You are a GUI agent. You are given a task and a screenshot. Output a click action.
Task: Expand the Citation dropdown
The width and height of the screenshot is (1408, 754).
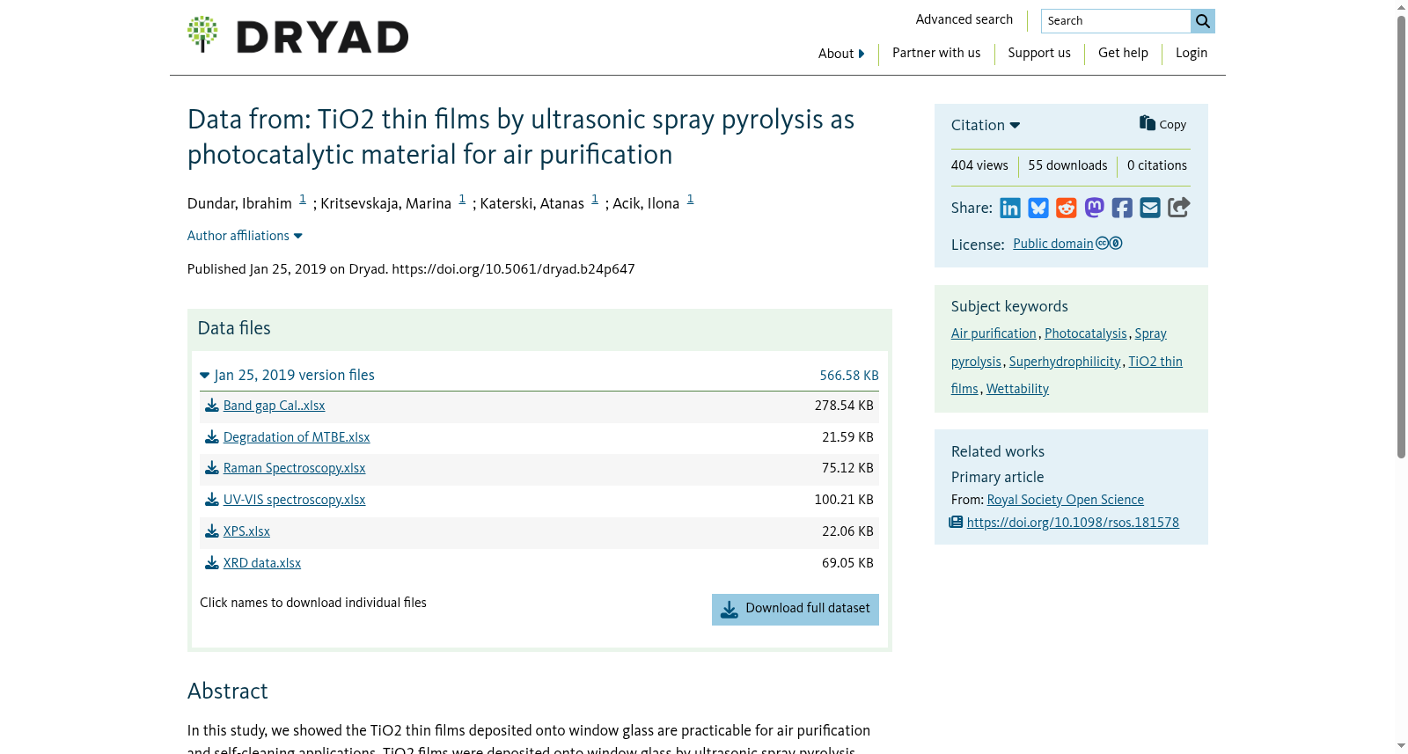[x=986, y=125]
